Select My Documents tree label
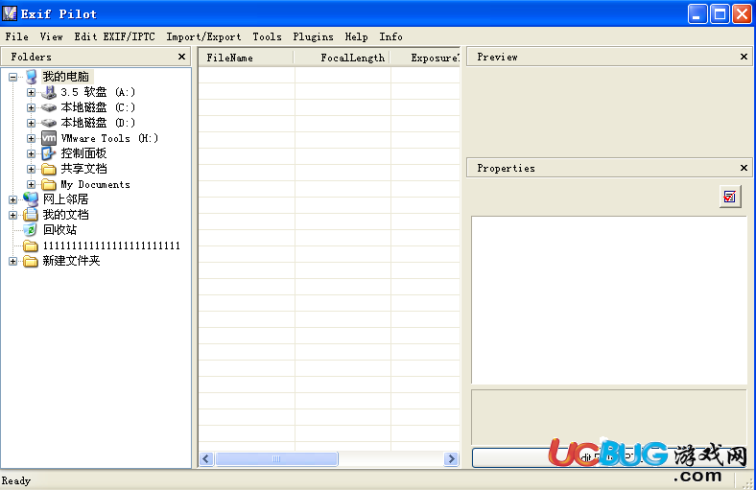756x490 pixels. (x=96, y=184)
